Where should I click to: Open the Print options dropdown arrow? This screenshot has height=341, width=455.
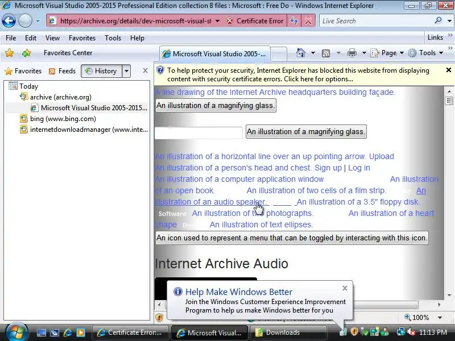tap(364, 53)
